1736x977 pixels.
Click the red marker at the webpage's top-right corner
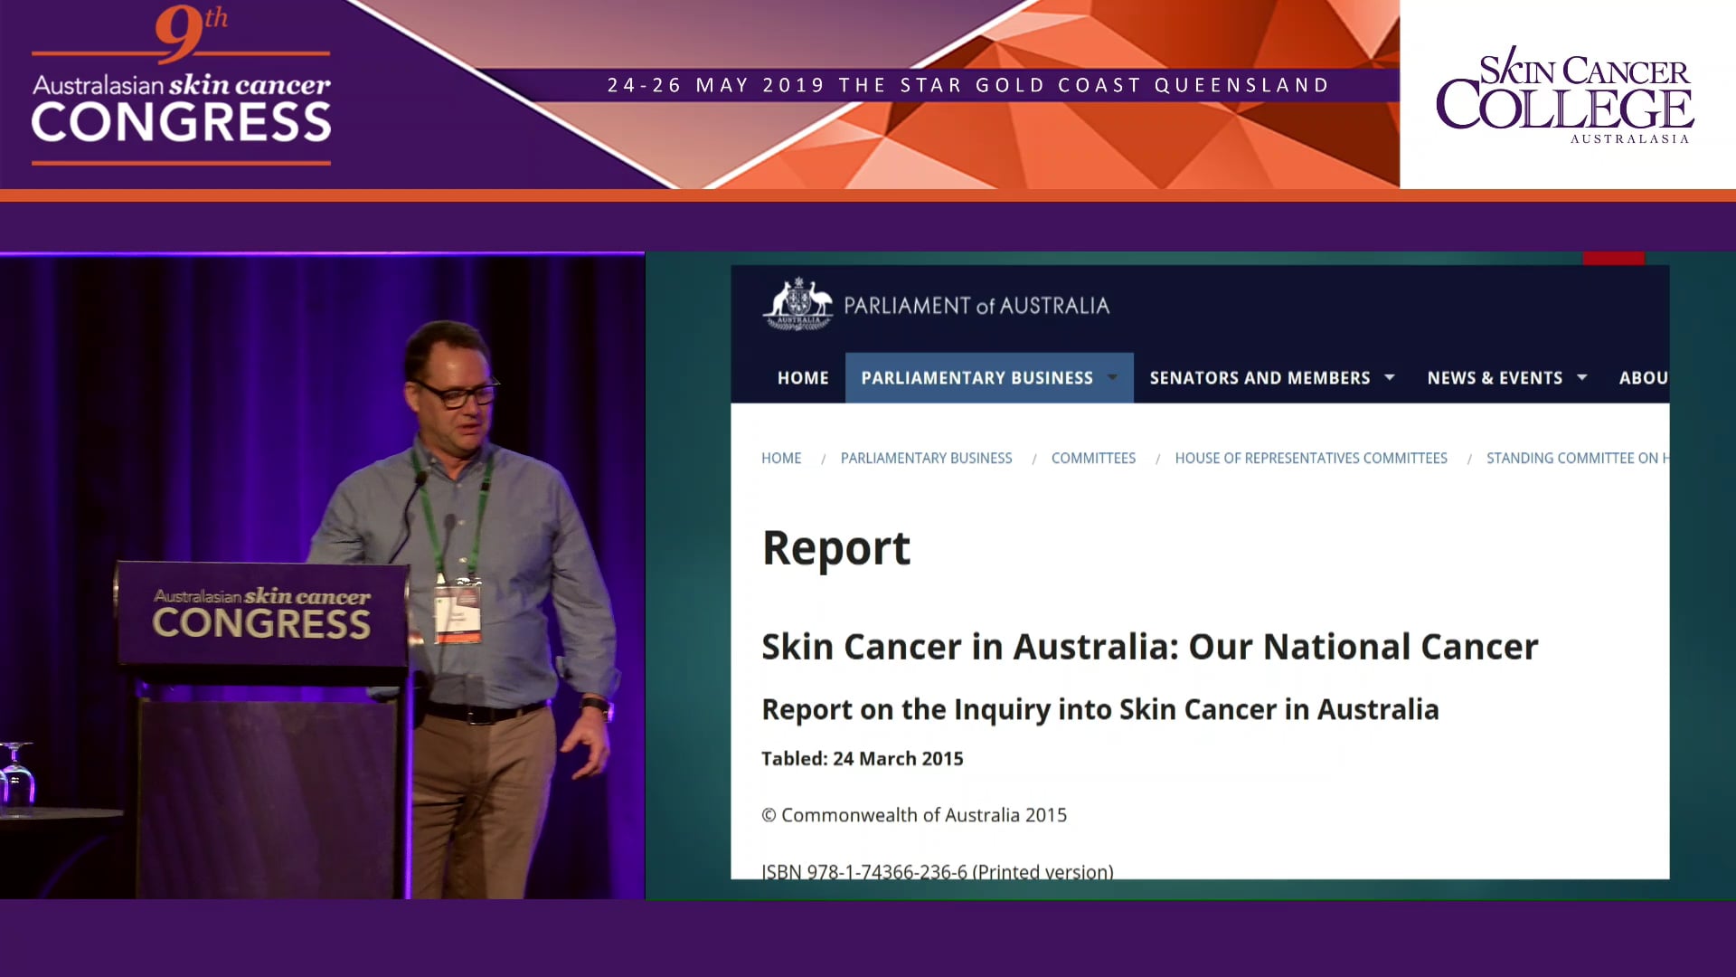click(x=1615, y=260)
